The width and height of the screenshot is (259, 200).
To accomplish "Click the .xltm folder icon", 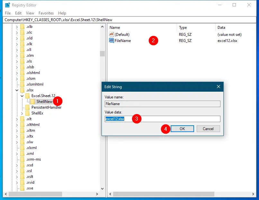I will click(x=22, y=130).
